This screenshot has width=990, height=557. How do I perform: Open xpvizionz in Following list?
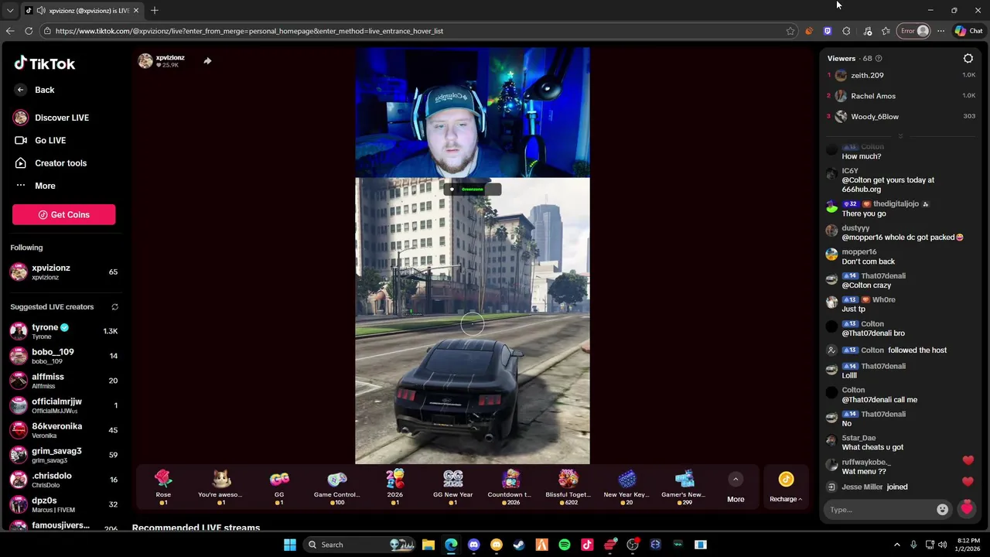(x=63, y=272)
